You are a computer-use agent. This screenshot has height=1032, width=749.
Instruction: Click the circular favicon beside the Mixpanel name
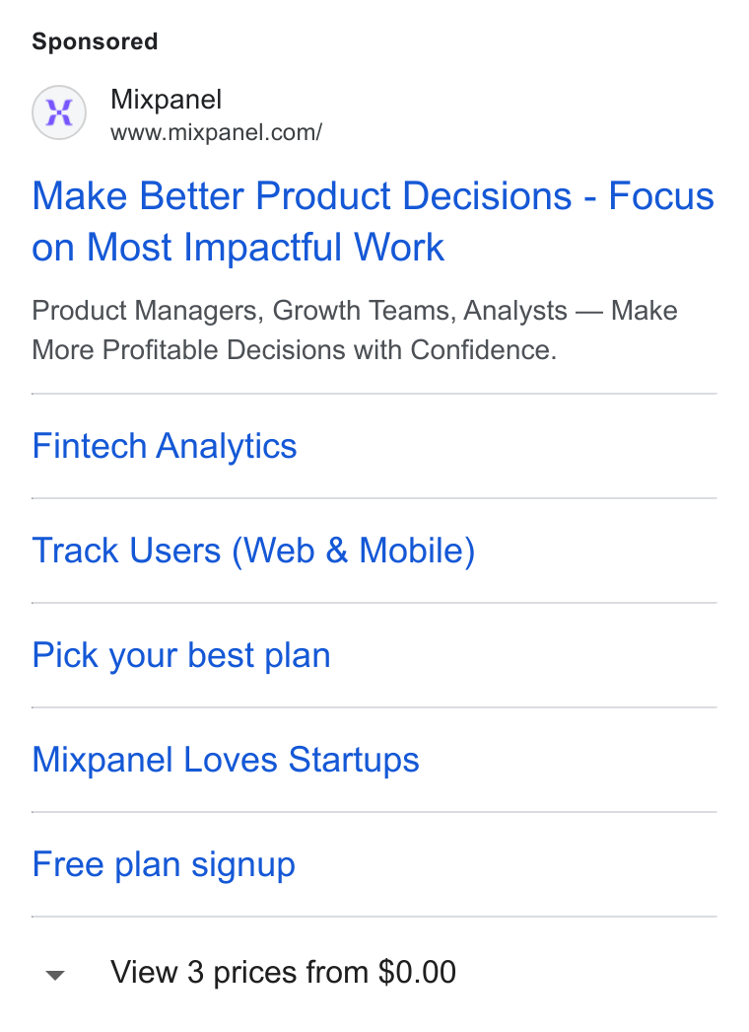tap(59, 112)
